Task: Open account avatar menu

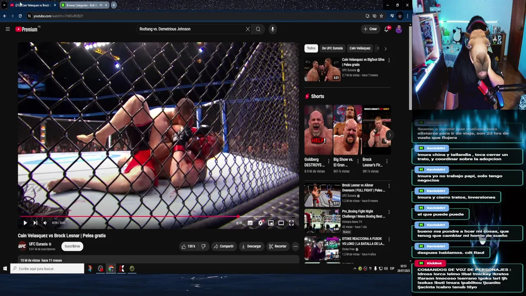Action: pos(399,29)
